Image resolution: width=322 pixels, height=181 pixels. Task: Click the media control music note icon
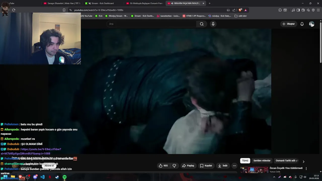pyautogui.click(x=293, y=10)
